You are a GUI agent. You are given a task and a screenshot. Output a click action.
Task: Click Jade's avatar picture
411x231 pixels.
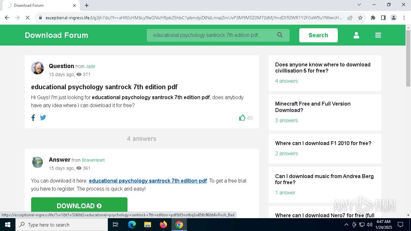[x=38, y=68]
